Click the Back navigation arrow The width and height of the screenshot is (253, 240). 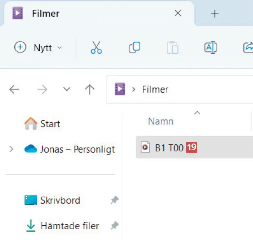click(x=14, y=89)
